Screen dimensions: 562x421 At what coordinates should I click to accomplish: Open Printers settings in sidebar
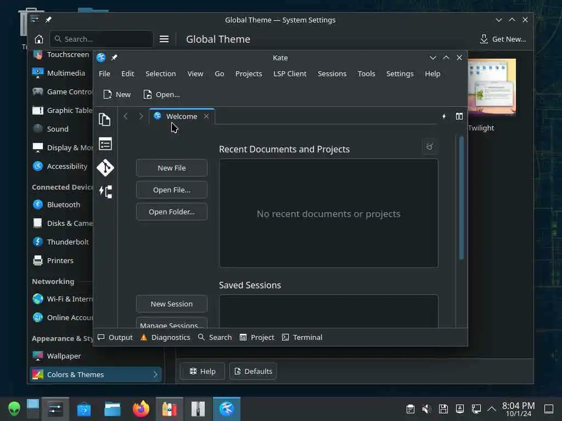61,260
